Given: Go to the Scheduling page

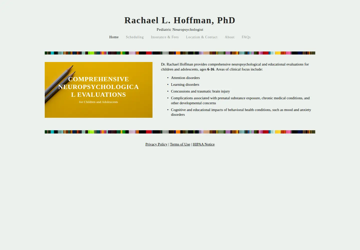Looking at the screenshot, I should point(135,37).
